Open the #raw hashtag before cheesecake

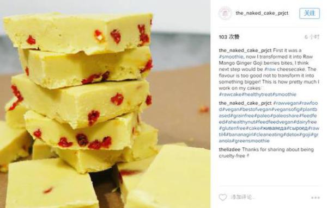270,69
